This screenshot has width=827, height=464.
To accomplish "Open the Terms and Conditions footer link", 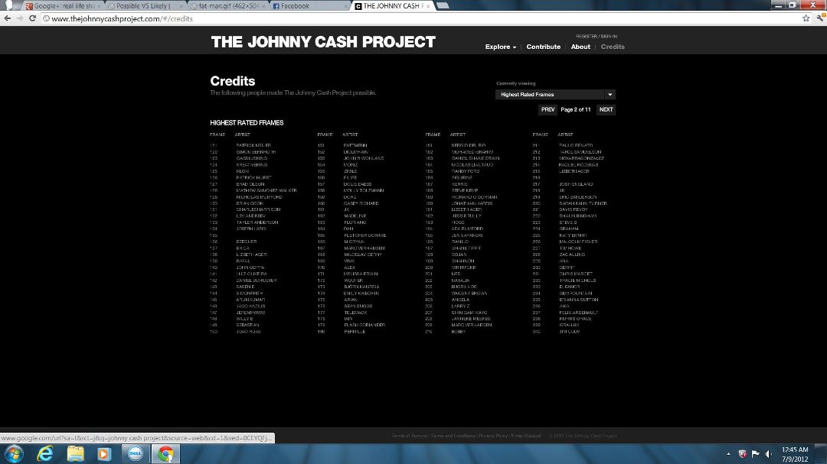I will (453, 436).
